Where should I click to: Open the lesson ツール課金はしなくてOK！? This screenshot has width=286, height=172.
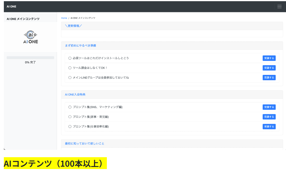(x=90, y=68)
